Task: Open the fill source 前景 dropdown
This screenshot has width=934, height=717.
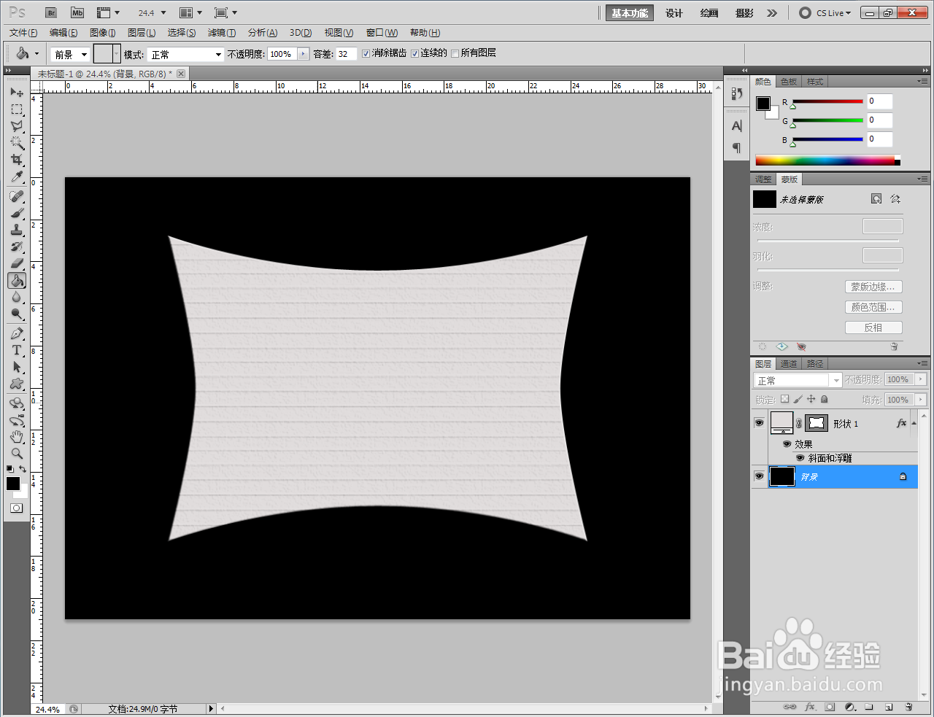Action: tap(71, 54)
